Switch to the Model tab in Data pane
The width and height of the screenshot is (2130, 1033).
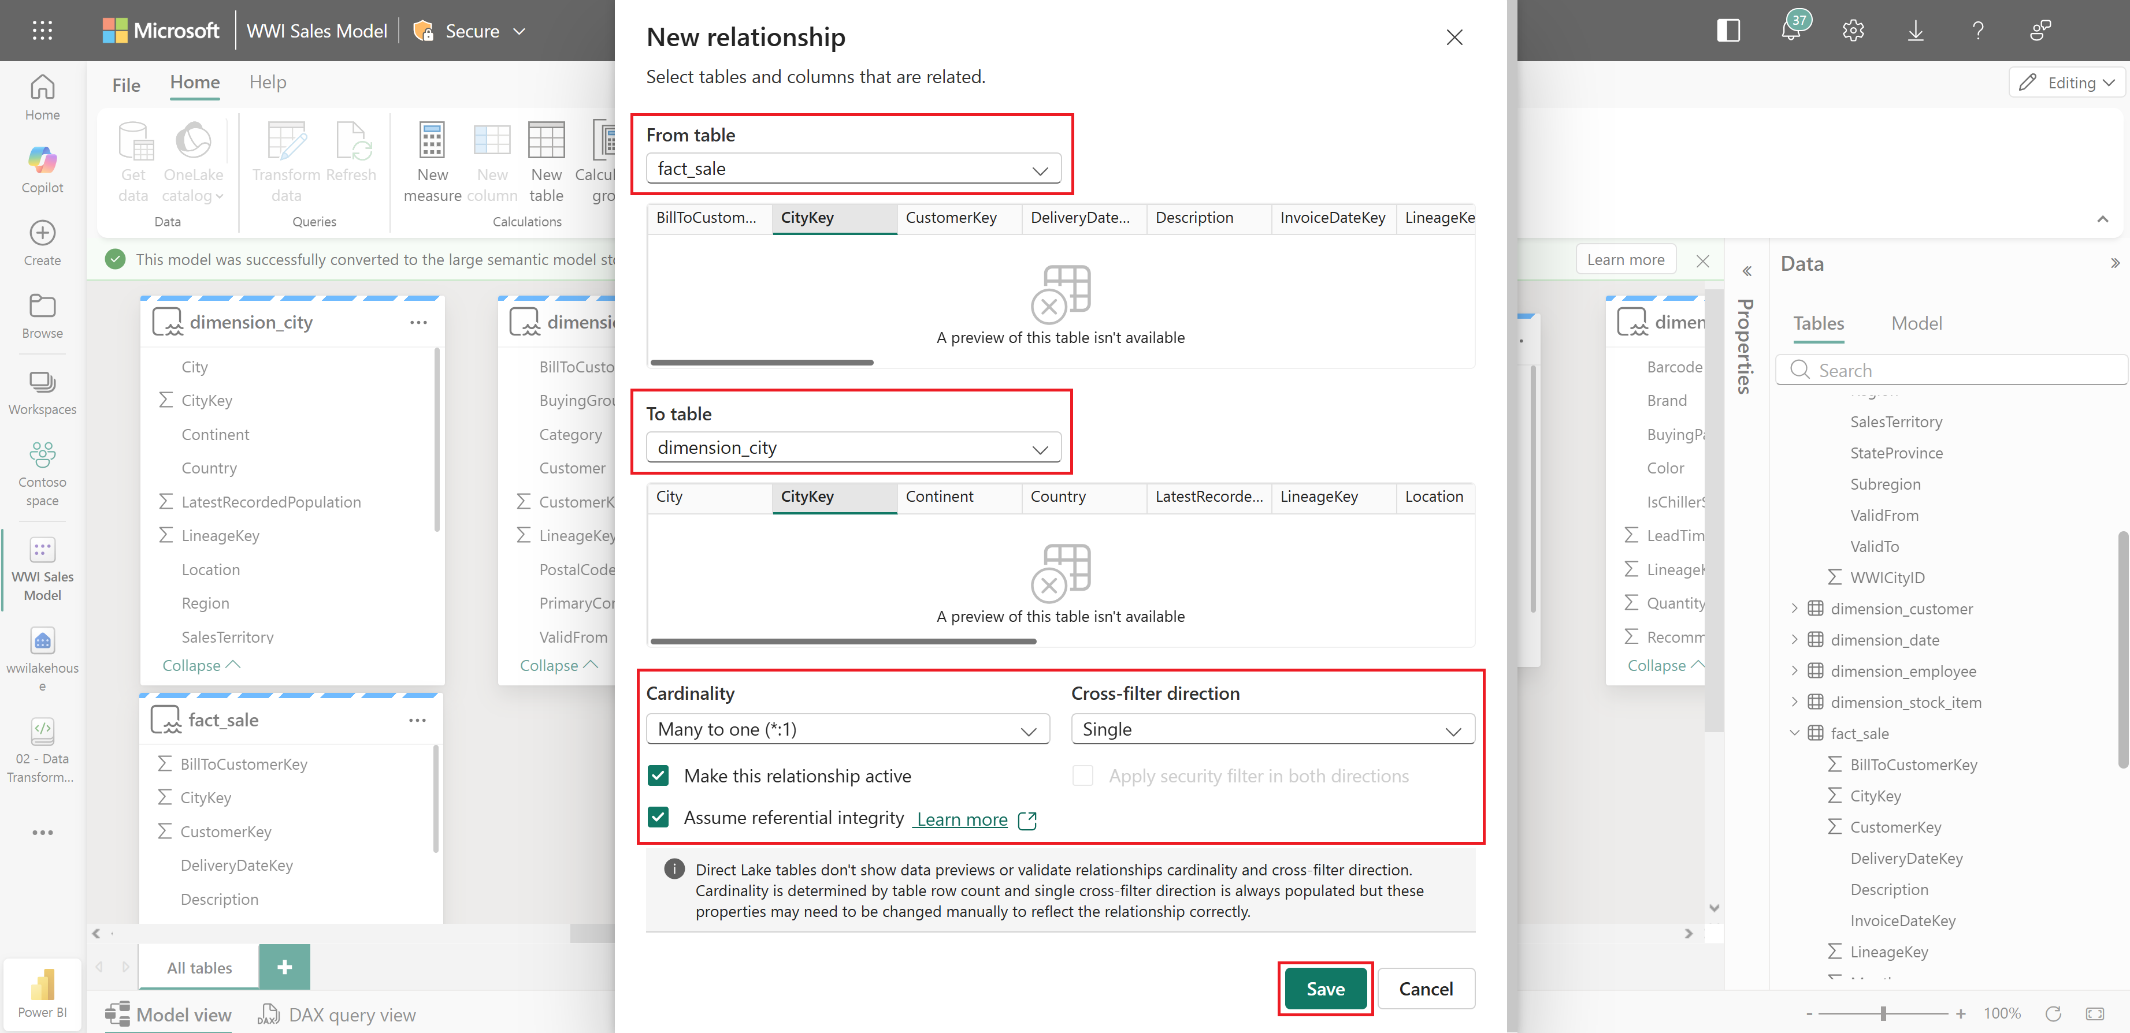click(1916, 323)
